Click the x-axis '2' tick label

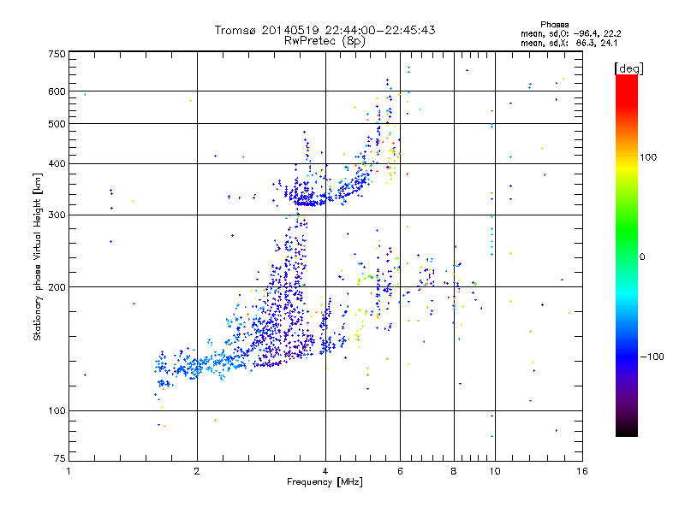point(197,471)
